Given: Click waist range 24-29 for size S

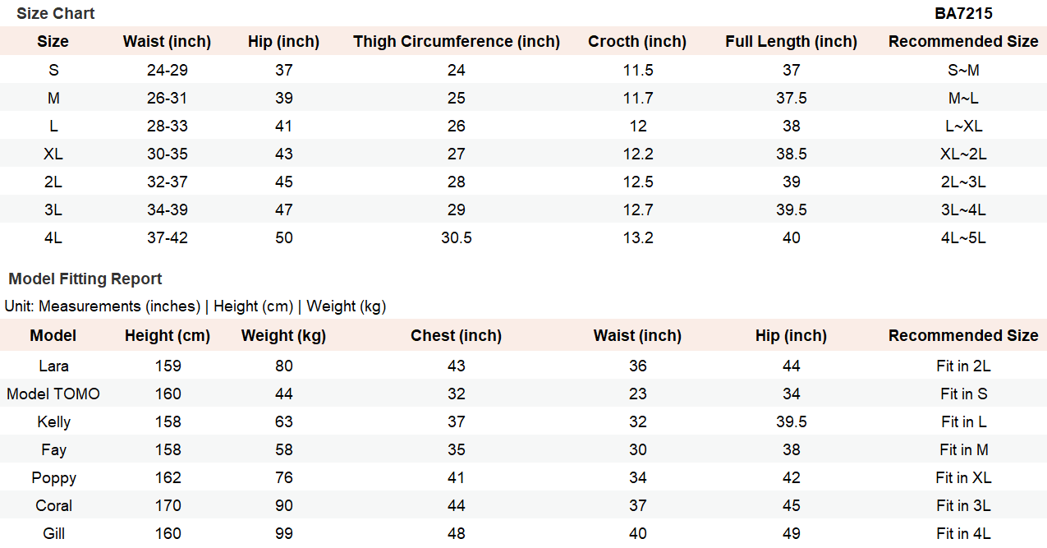Looking at the screenshot, I should pos(167,70).
